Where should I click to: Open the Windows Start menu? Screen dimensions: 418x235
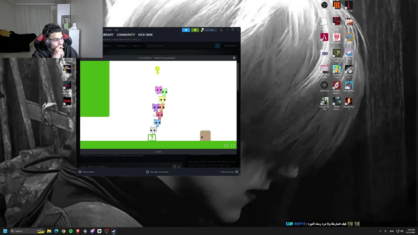point(5,231)
